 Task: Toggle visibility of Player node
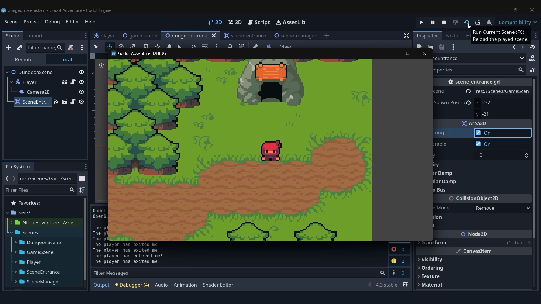click(81, 82)
